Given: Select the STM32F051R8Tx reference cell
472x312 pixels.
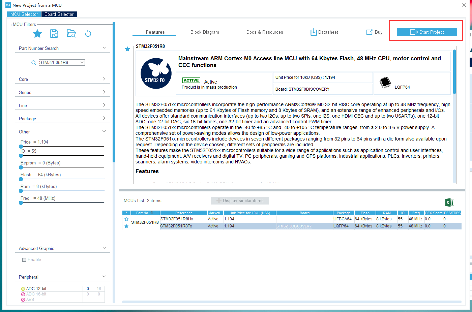Looking at the screenshot, I should [184, 226].
